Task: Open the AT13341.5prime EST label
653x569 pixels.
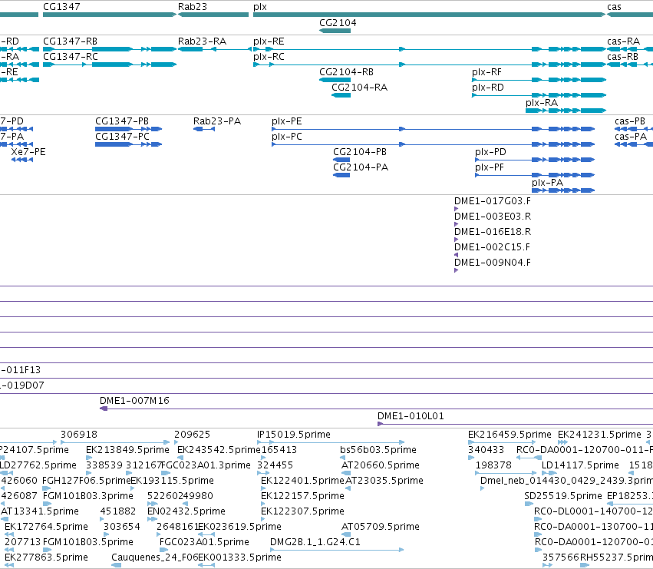Action: (40, 512)
